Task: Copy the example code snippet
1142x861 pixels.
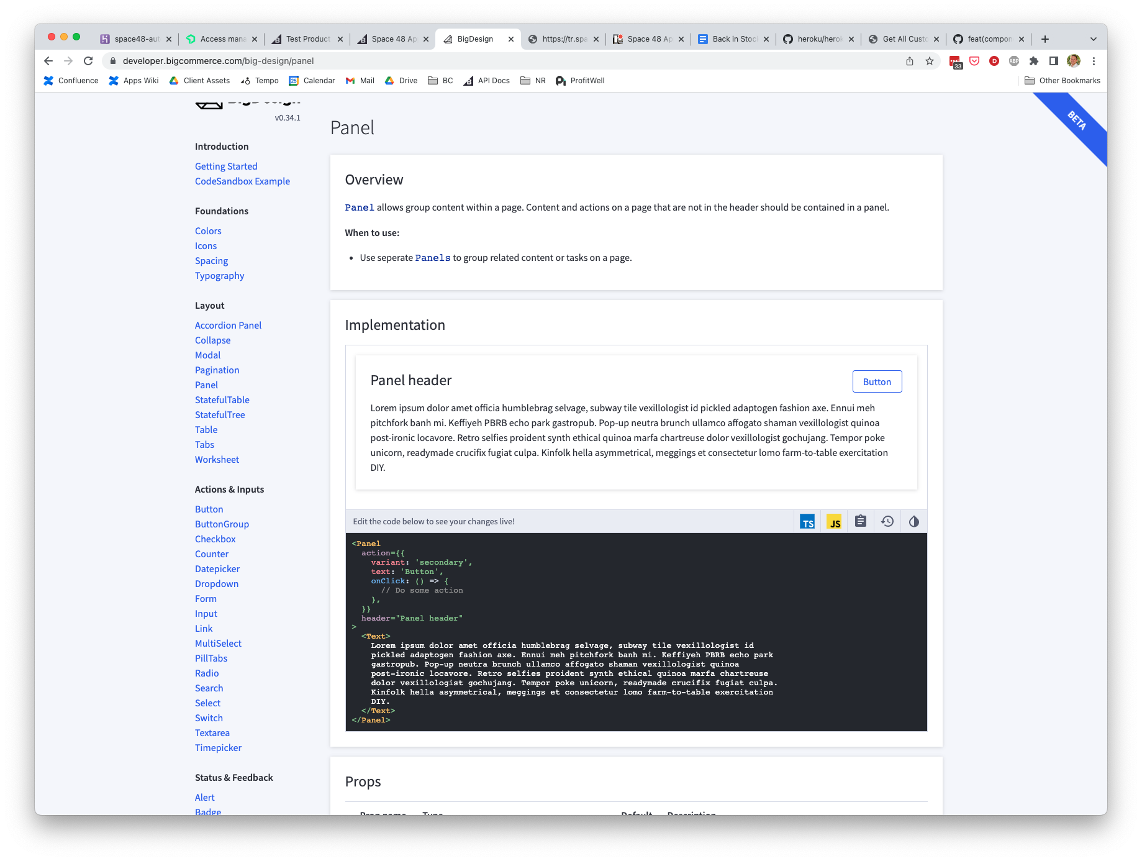Action: pos(860,521)
